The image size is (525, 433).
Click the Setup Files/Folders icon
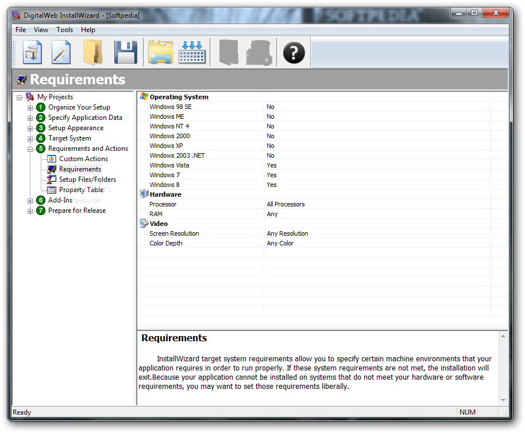click(x=52, y=180)
